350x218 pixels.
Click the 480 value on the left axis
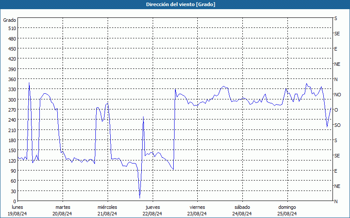point(12,39)
